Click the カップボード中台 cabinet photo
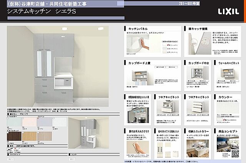This screenshot has height=163, width=246. coord(198,73)
